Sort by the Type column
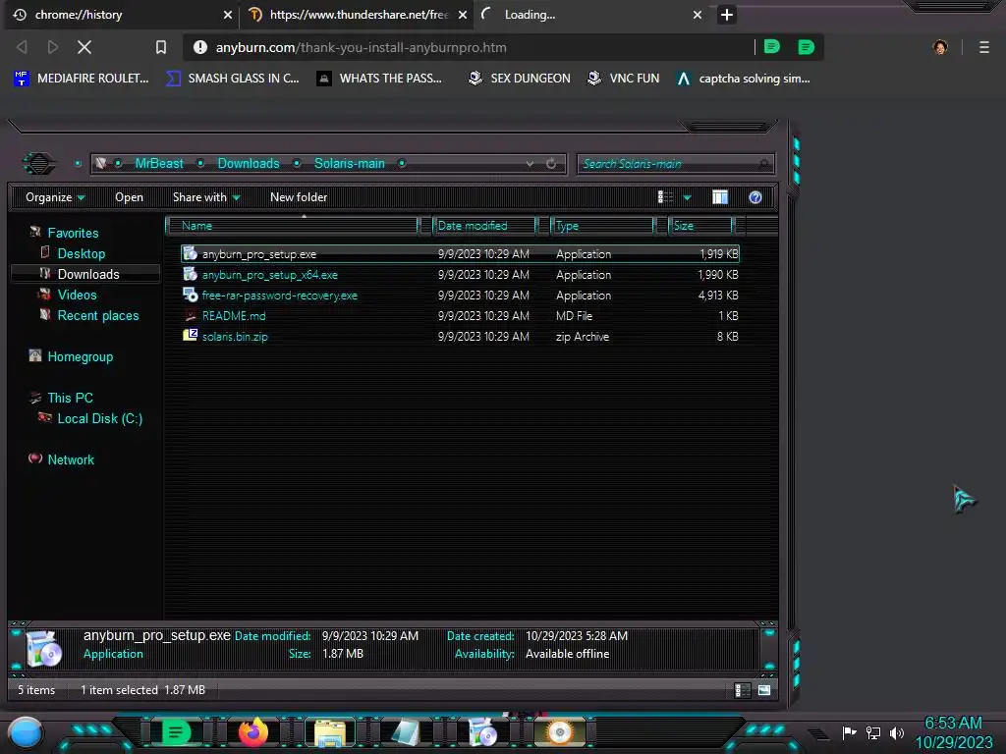The width and height of the screenshot is (1006, 754). coord(602,226)
